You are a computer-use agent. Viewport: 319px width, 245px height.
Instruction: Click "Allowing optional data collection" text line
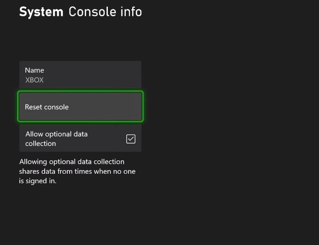coord(72,162)
